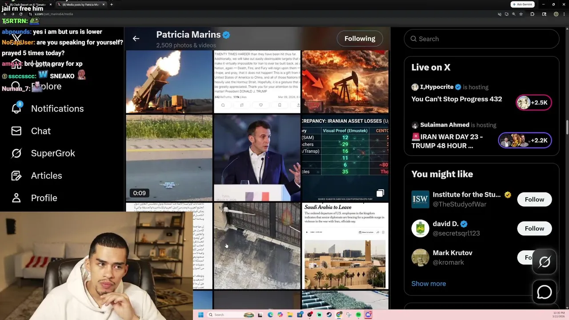Click Show more suggestions link
The image size is (569, 320).
429,284
